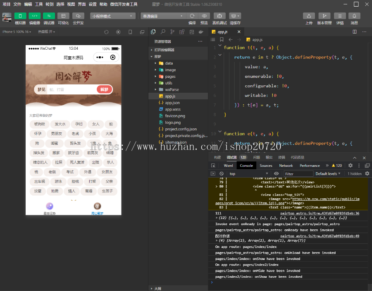Close the app.js editor tab
Screen dimensions: 372x291
coord(239,32)
